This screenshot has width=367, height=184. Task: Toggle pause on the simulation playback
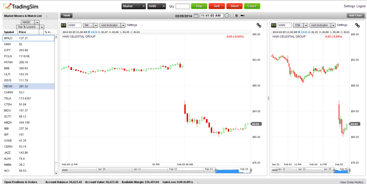(236, 15)
